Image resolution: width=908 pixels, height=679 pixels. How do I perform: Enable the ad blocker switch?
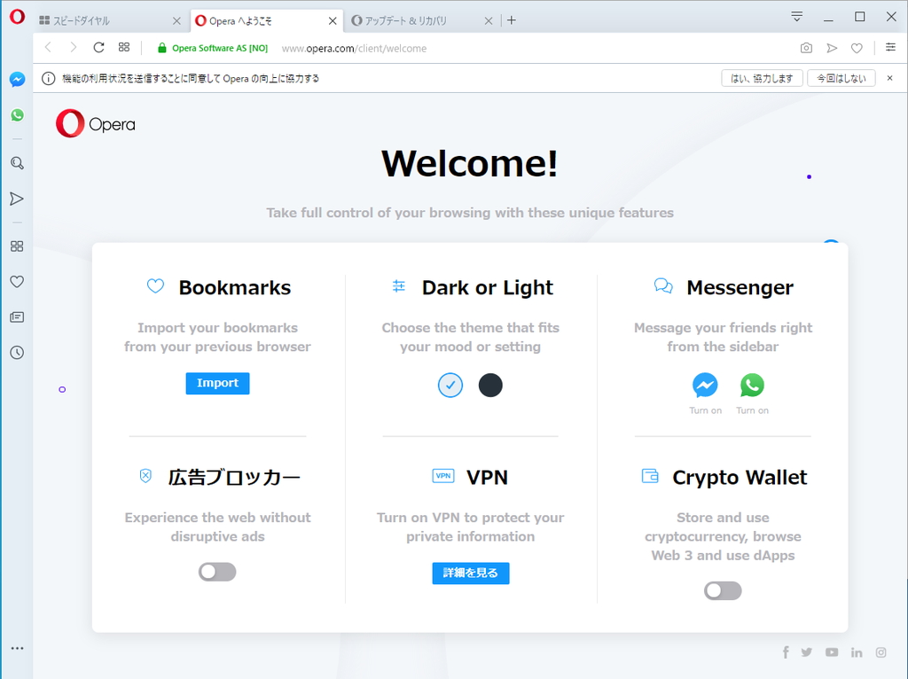point(217,572)
